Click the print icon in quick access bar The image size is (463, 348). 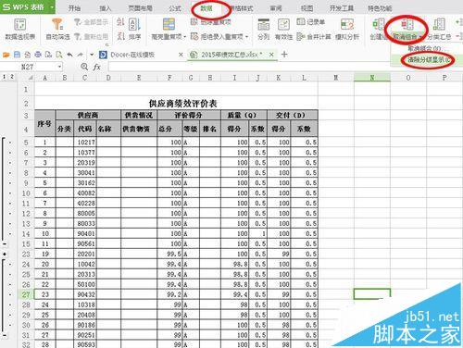click(x=38, y=55)
